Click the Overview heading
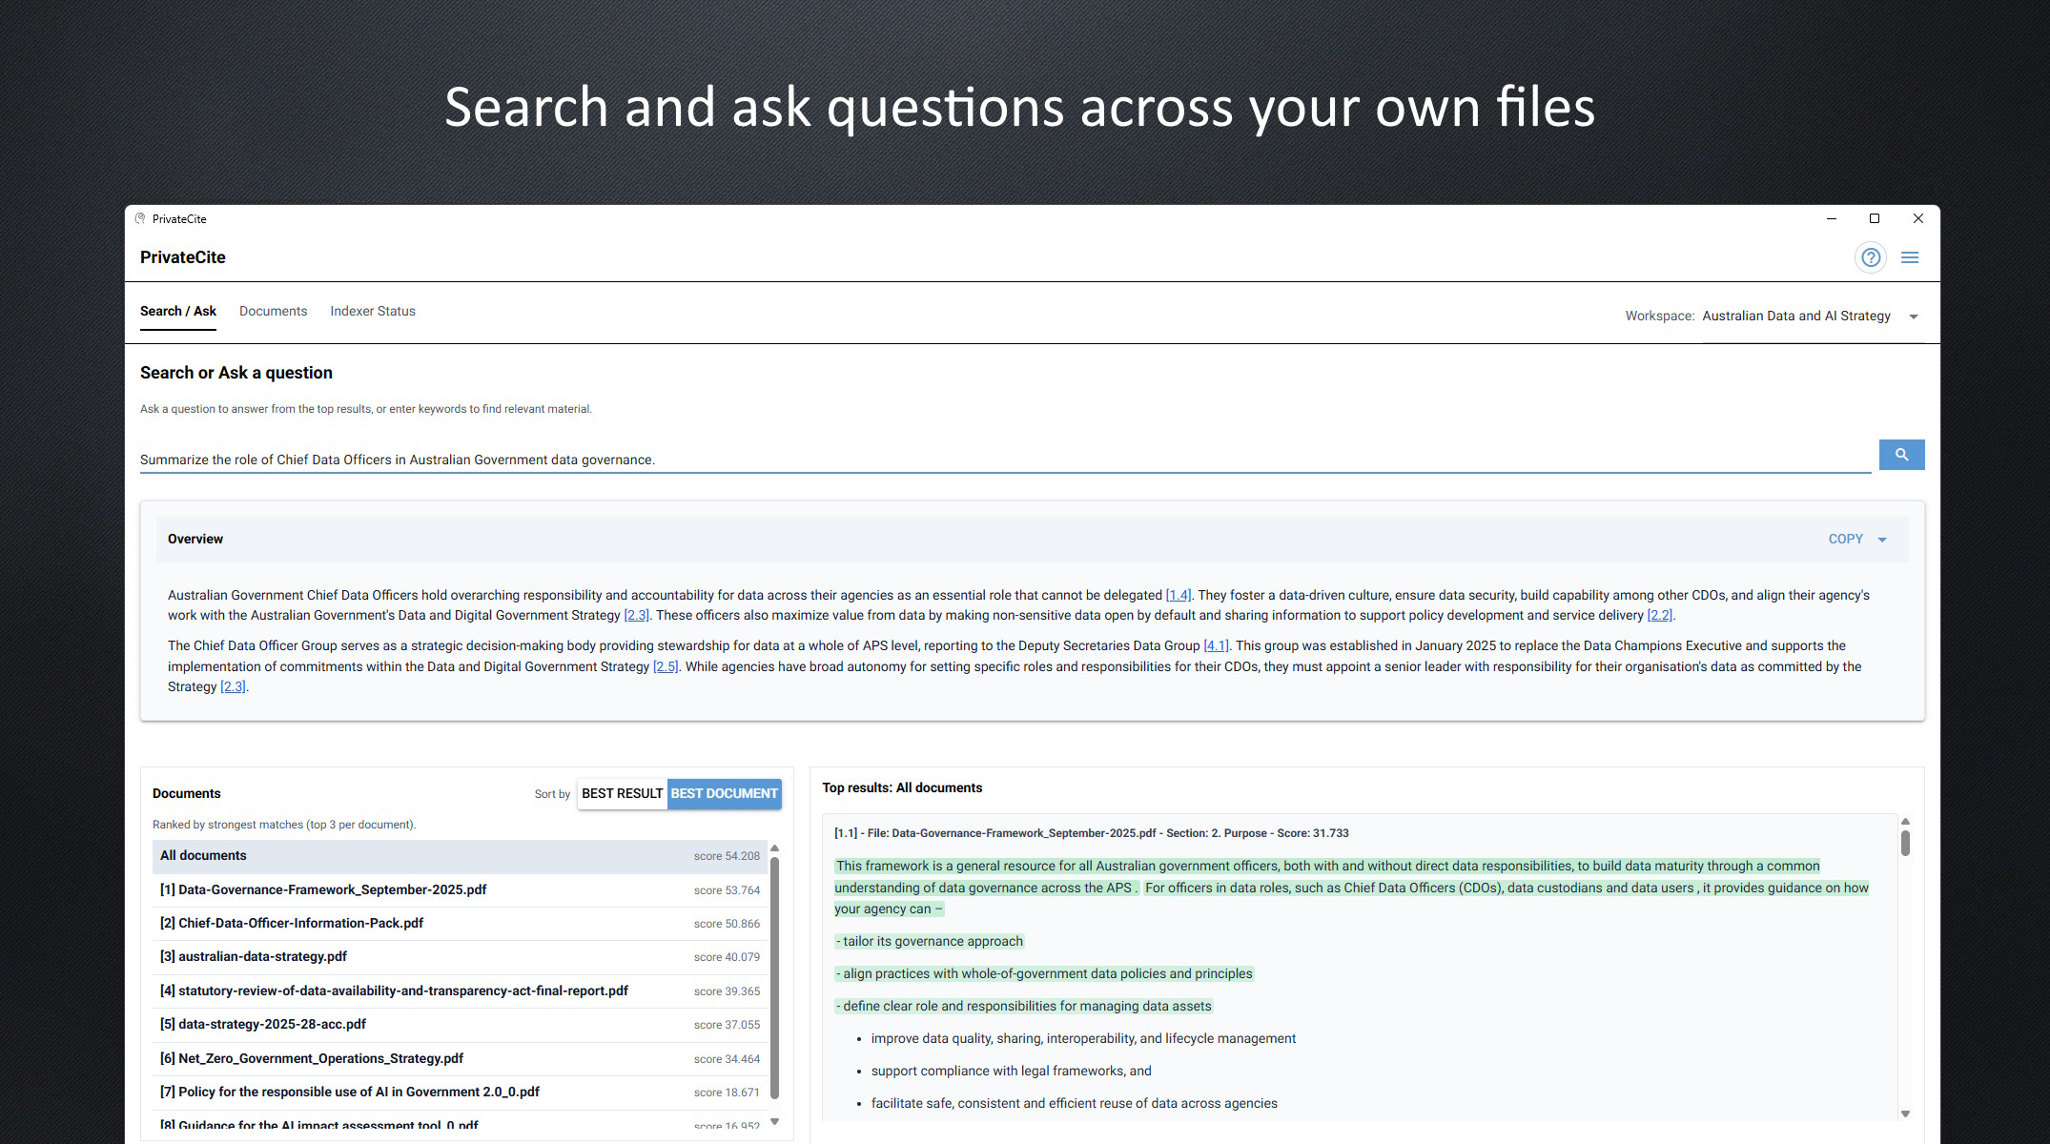The height and width of the screenshot is (1144, 2050). [x=195, y=539]
